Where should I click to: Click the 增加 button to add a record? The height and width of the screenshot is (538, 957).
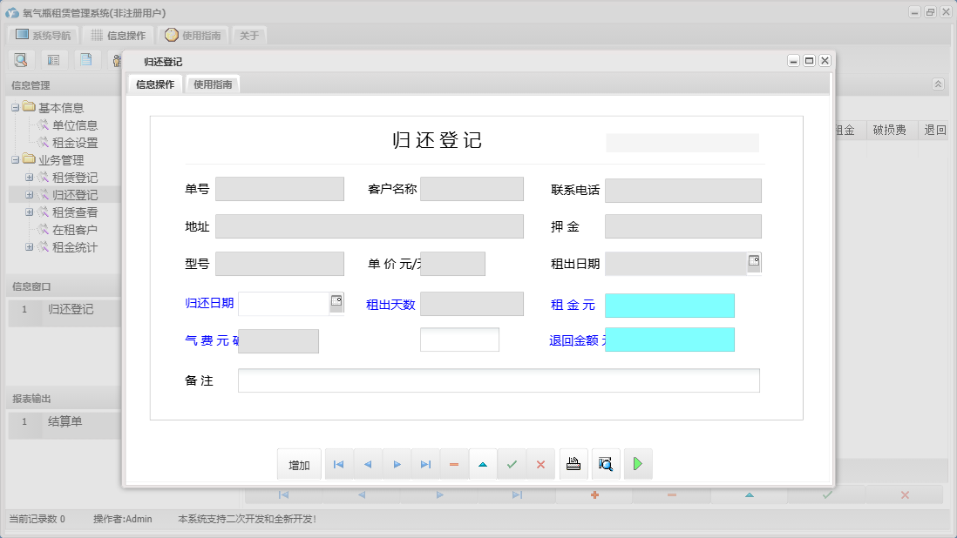tap(299, 464)
